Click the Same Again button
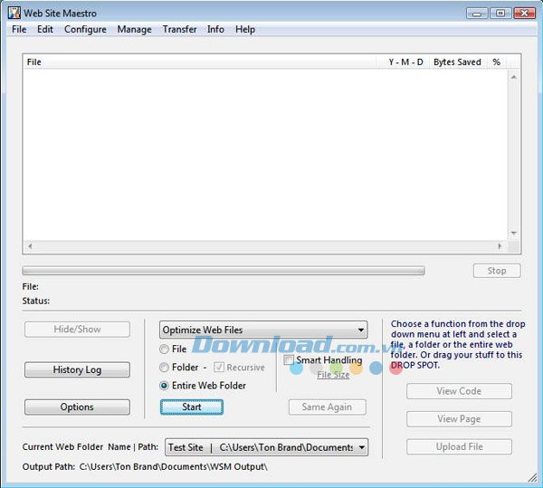 [x=327, y=407]
